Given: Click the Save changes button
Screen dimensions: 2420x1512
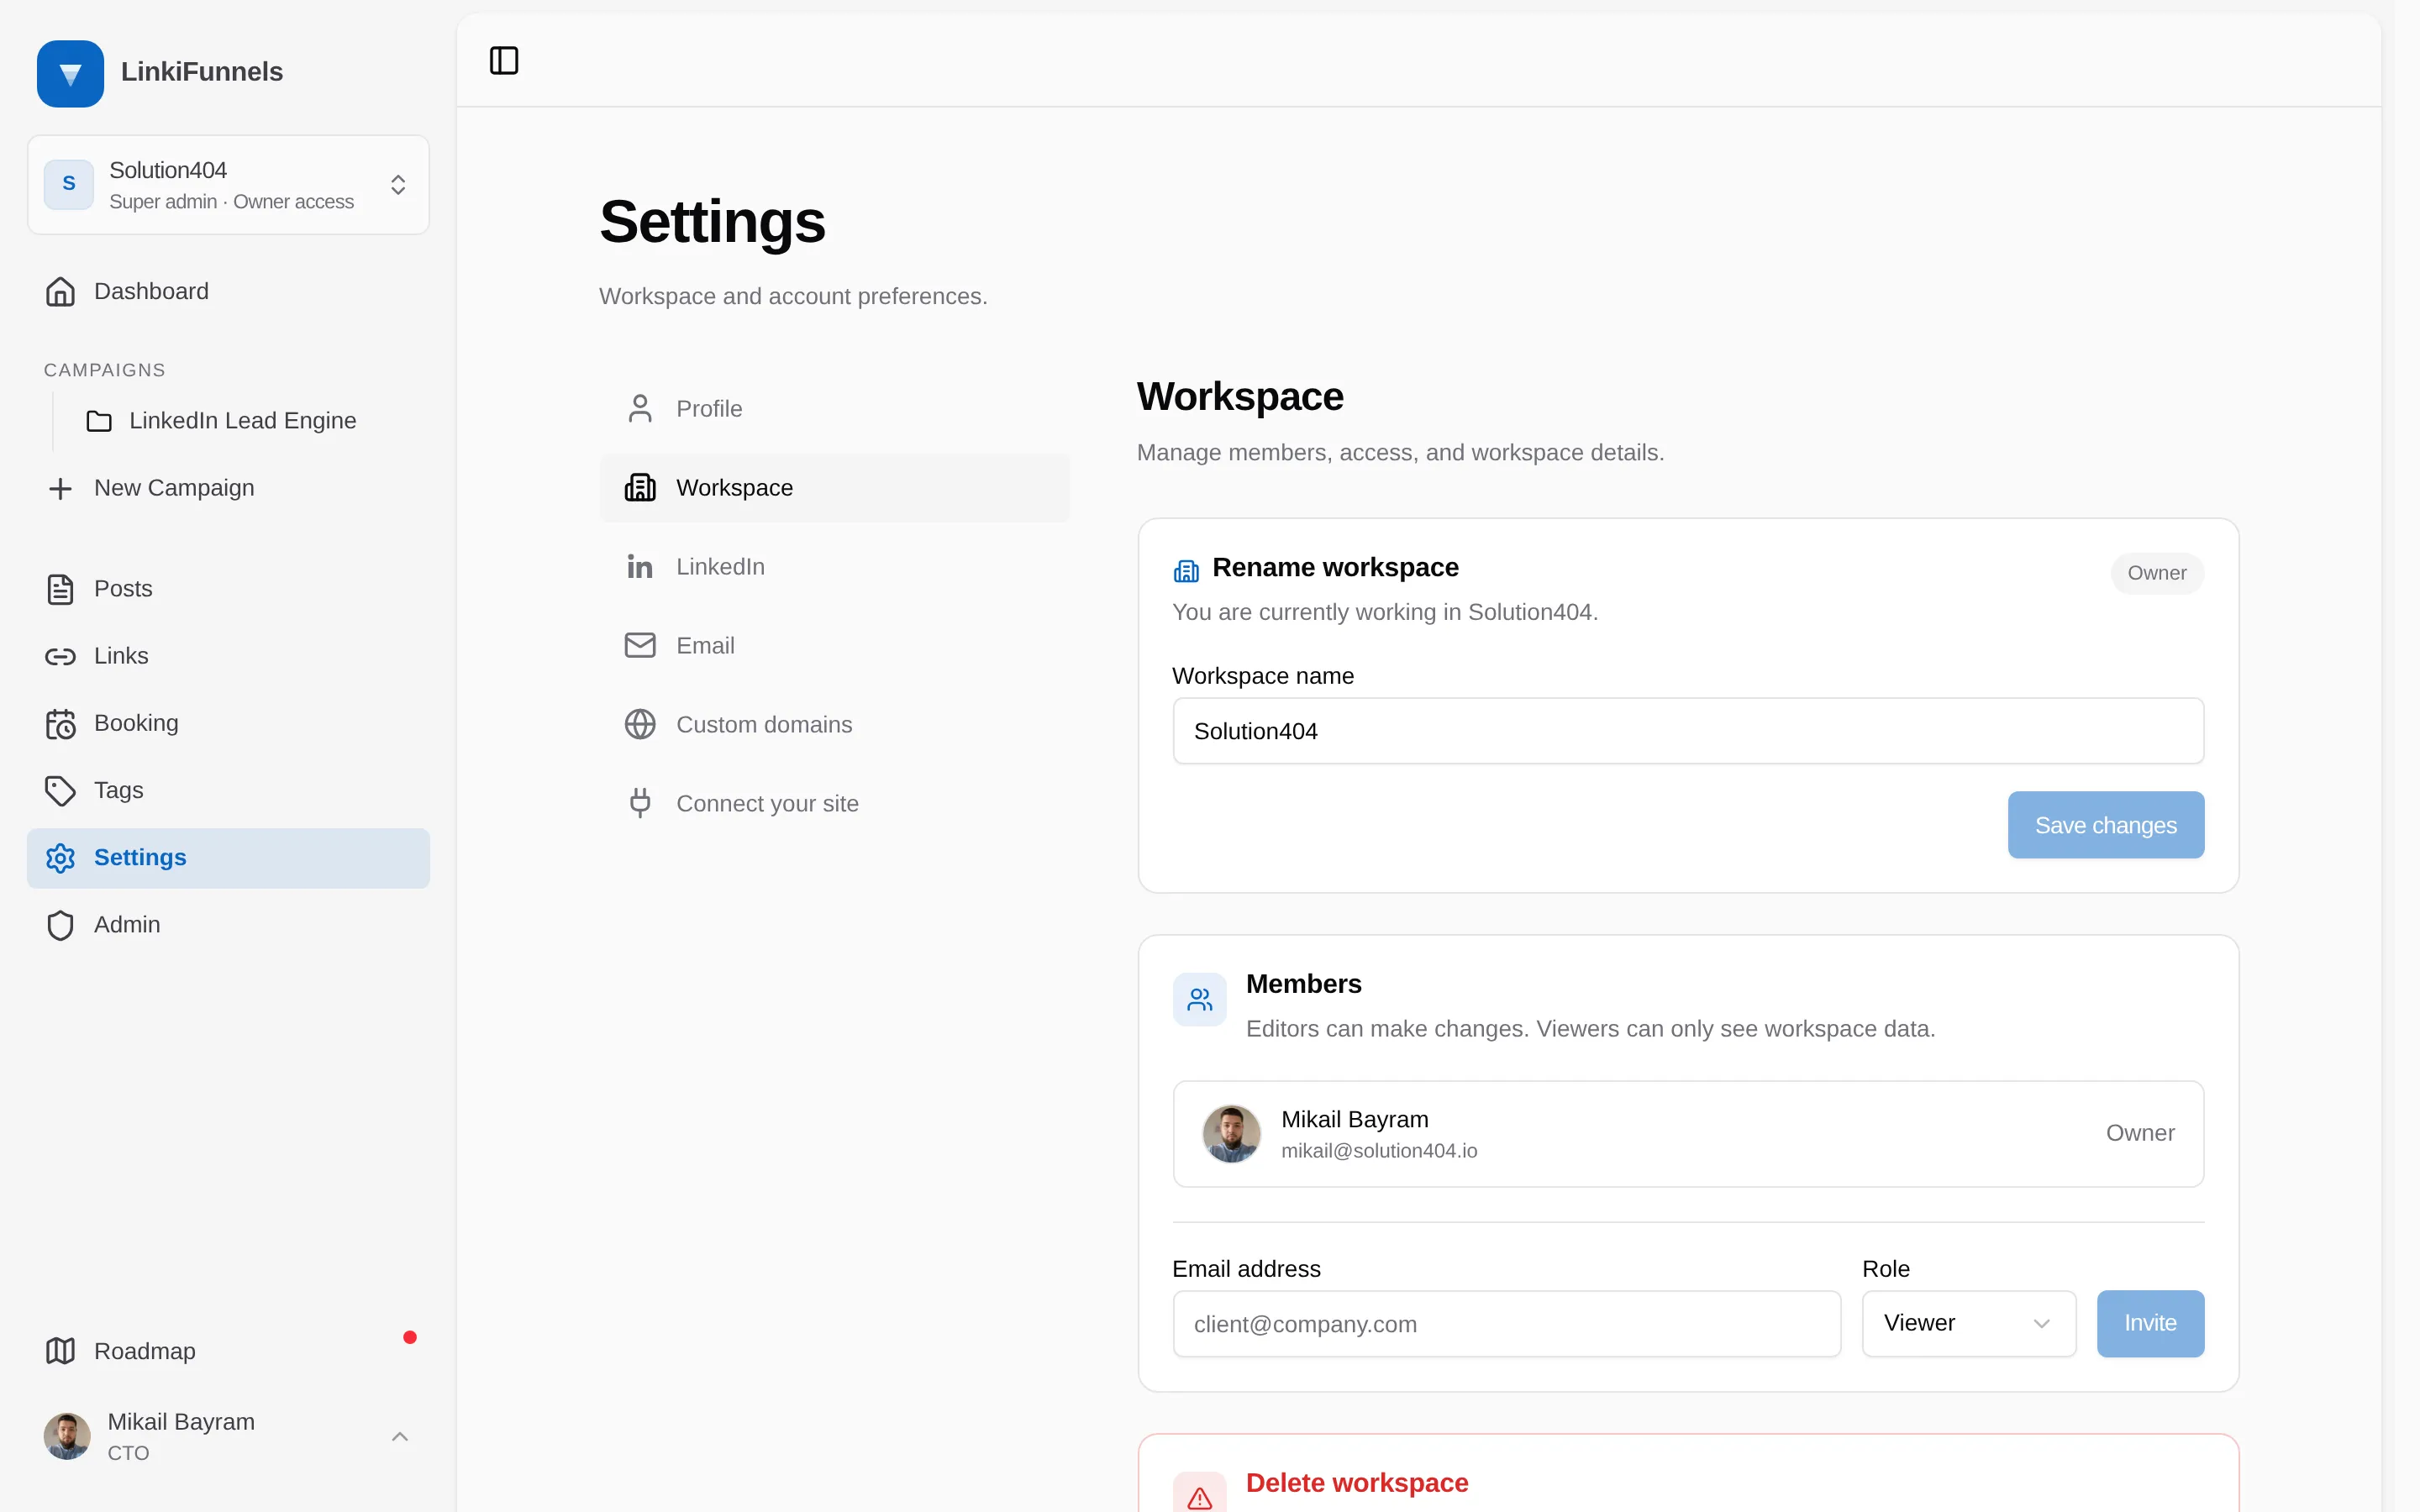Looking at the screenshot, I should [2105, 825].
